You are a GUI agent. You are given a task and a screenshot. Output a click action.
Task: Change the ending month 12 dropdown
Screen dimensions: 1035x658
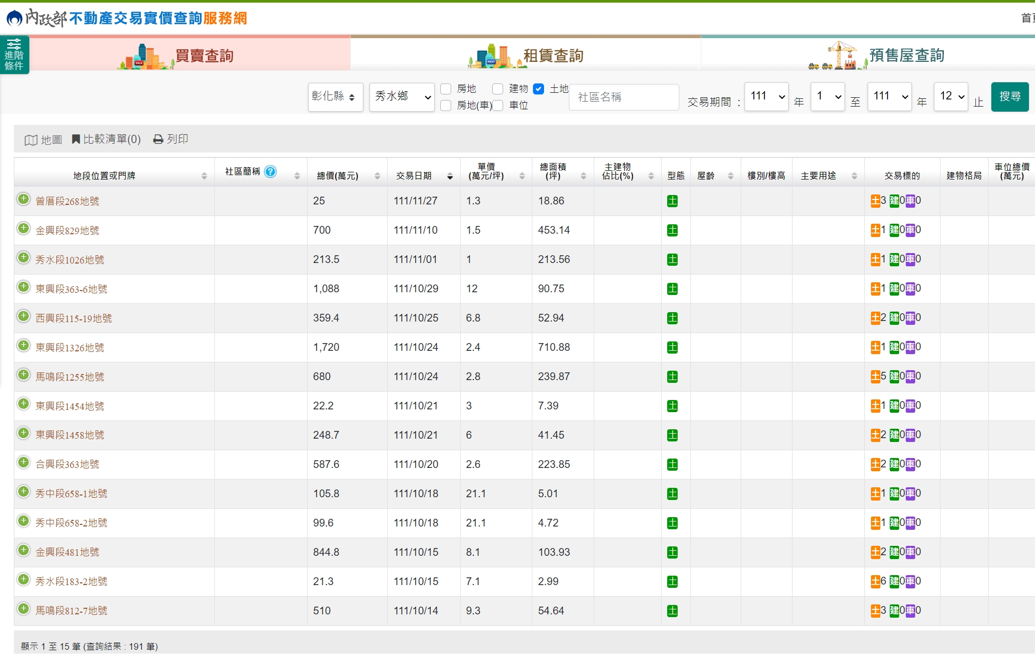coord(950,96)
